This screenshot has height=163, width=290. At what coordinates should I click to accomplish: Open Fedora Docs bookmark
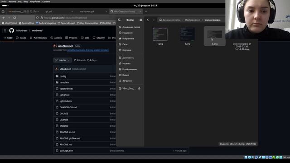[27, 23]
